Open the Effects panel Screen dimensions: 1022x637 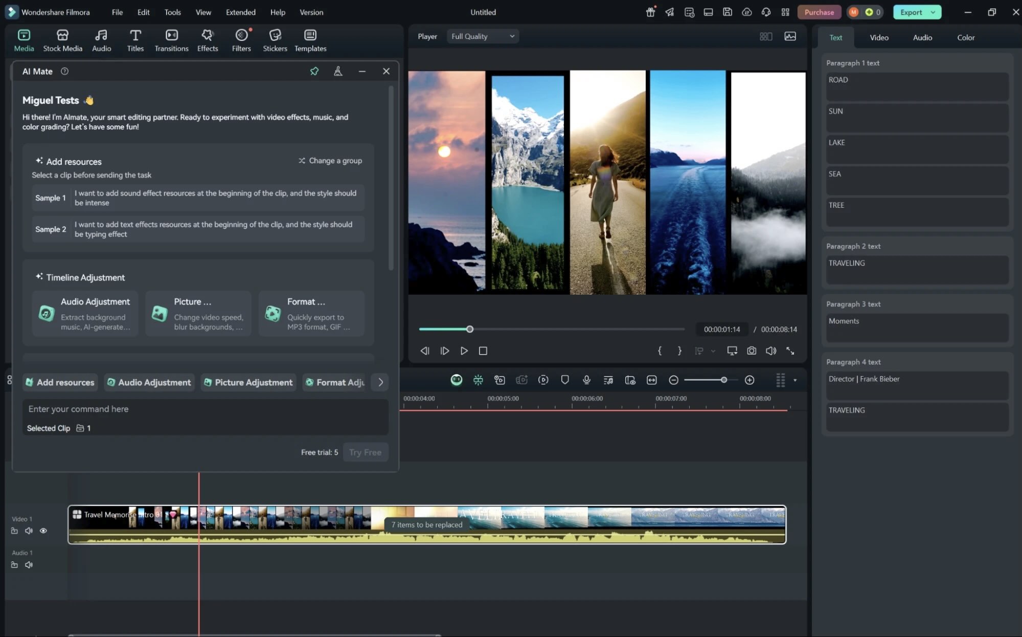[208, 40]
